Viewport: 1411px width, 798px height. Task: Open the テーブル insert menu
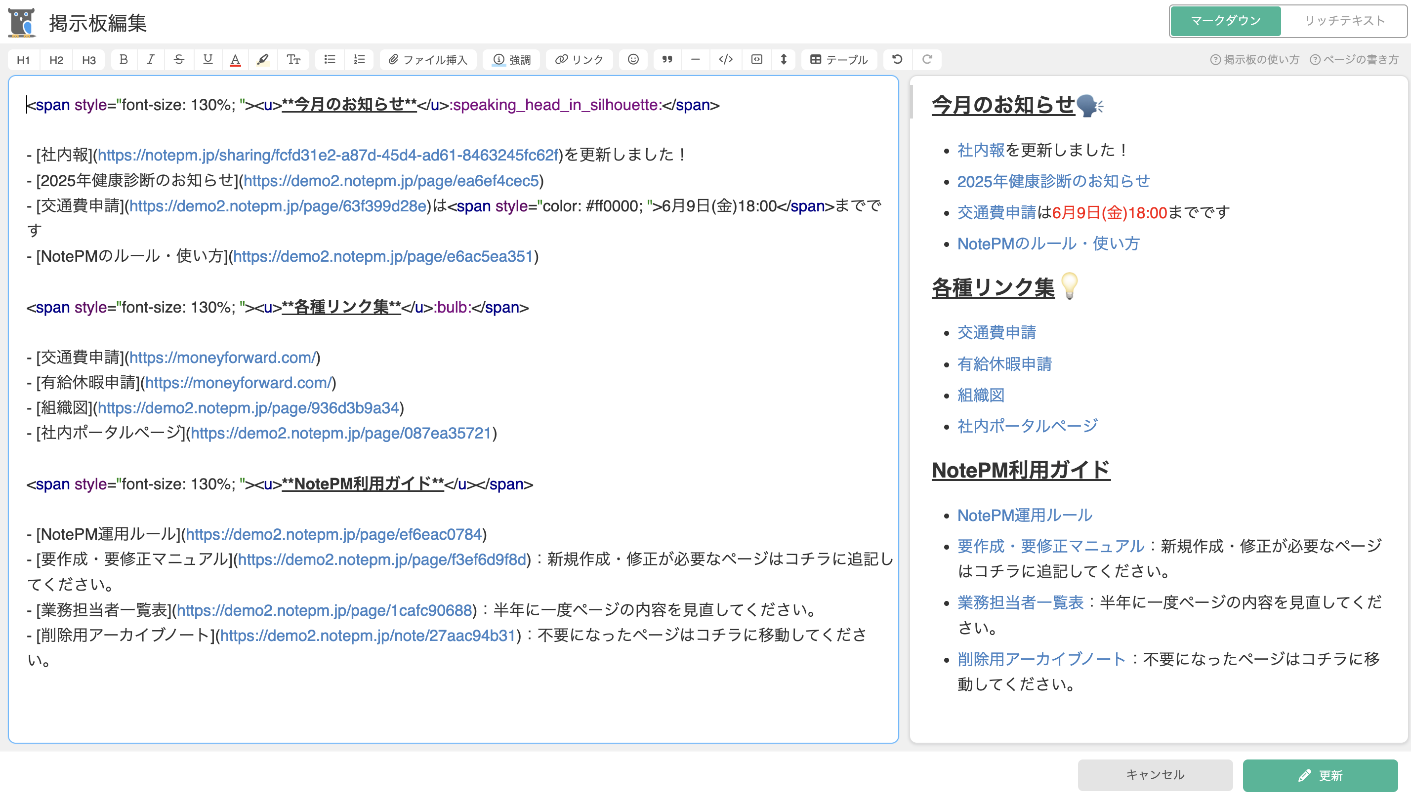pos(839,60)
